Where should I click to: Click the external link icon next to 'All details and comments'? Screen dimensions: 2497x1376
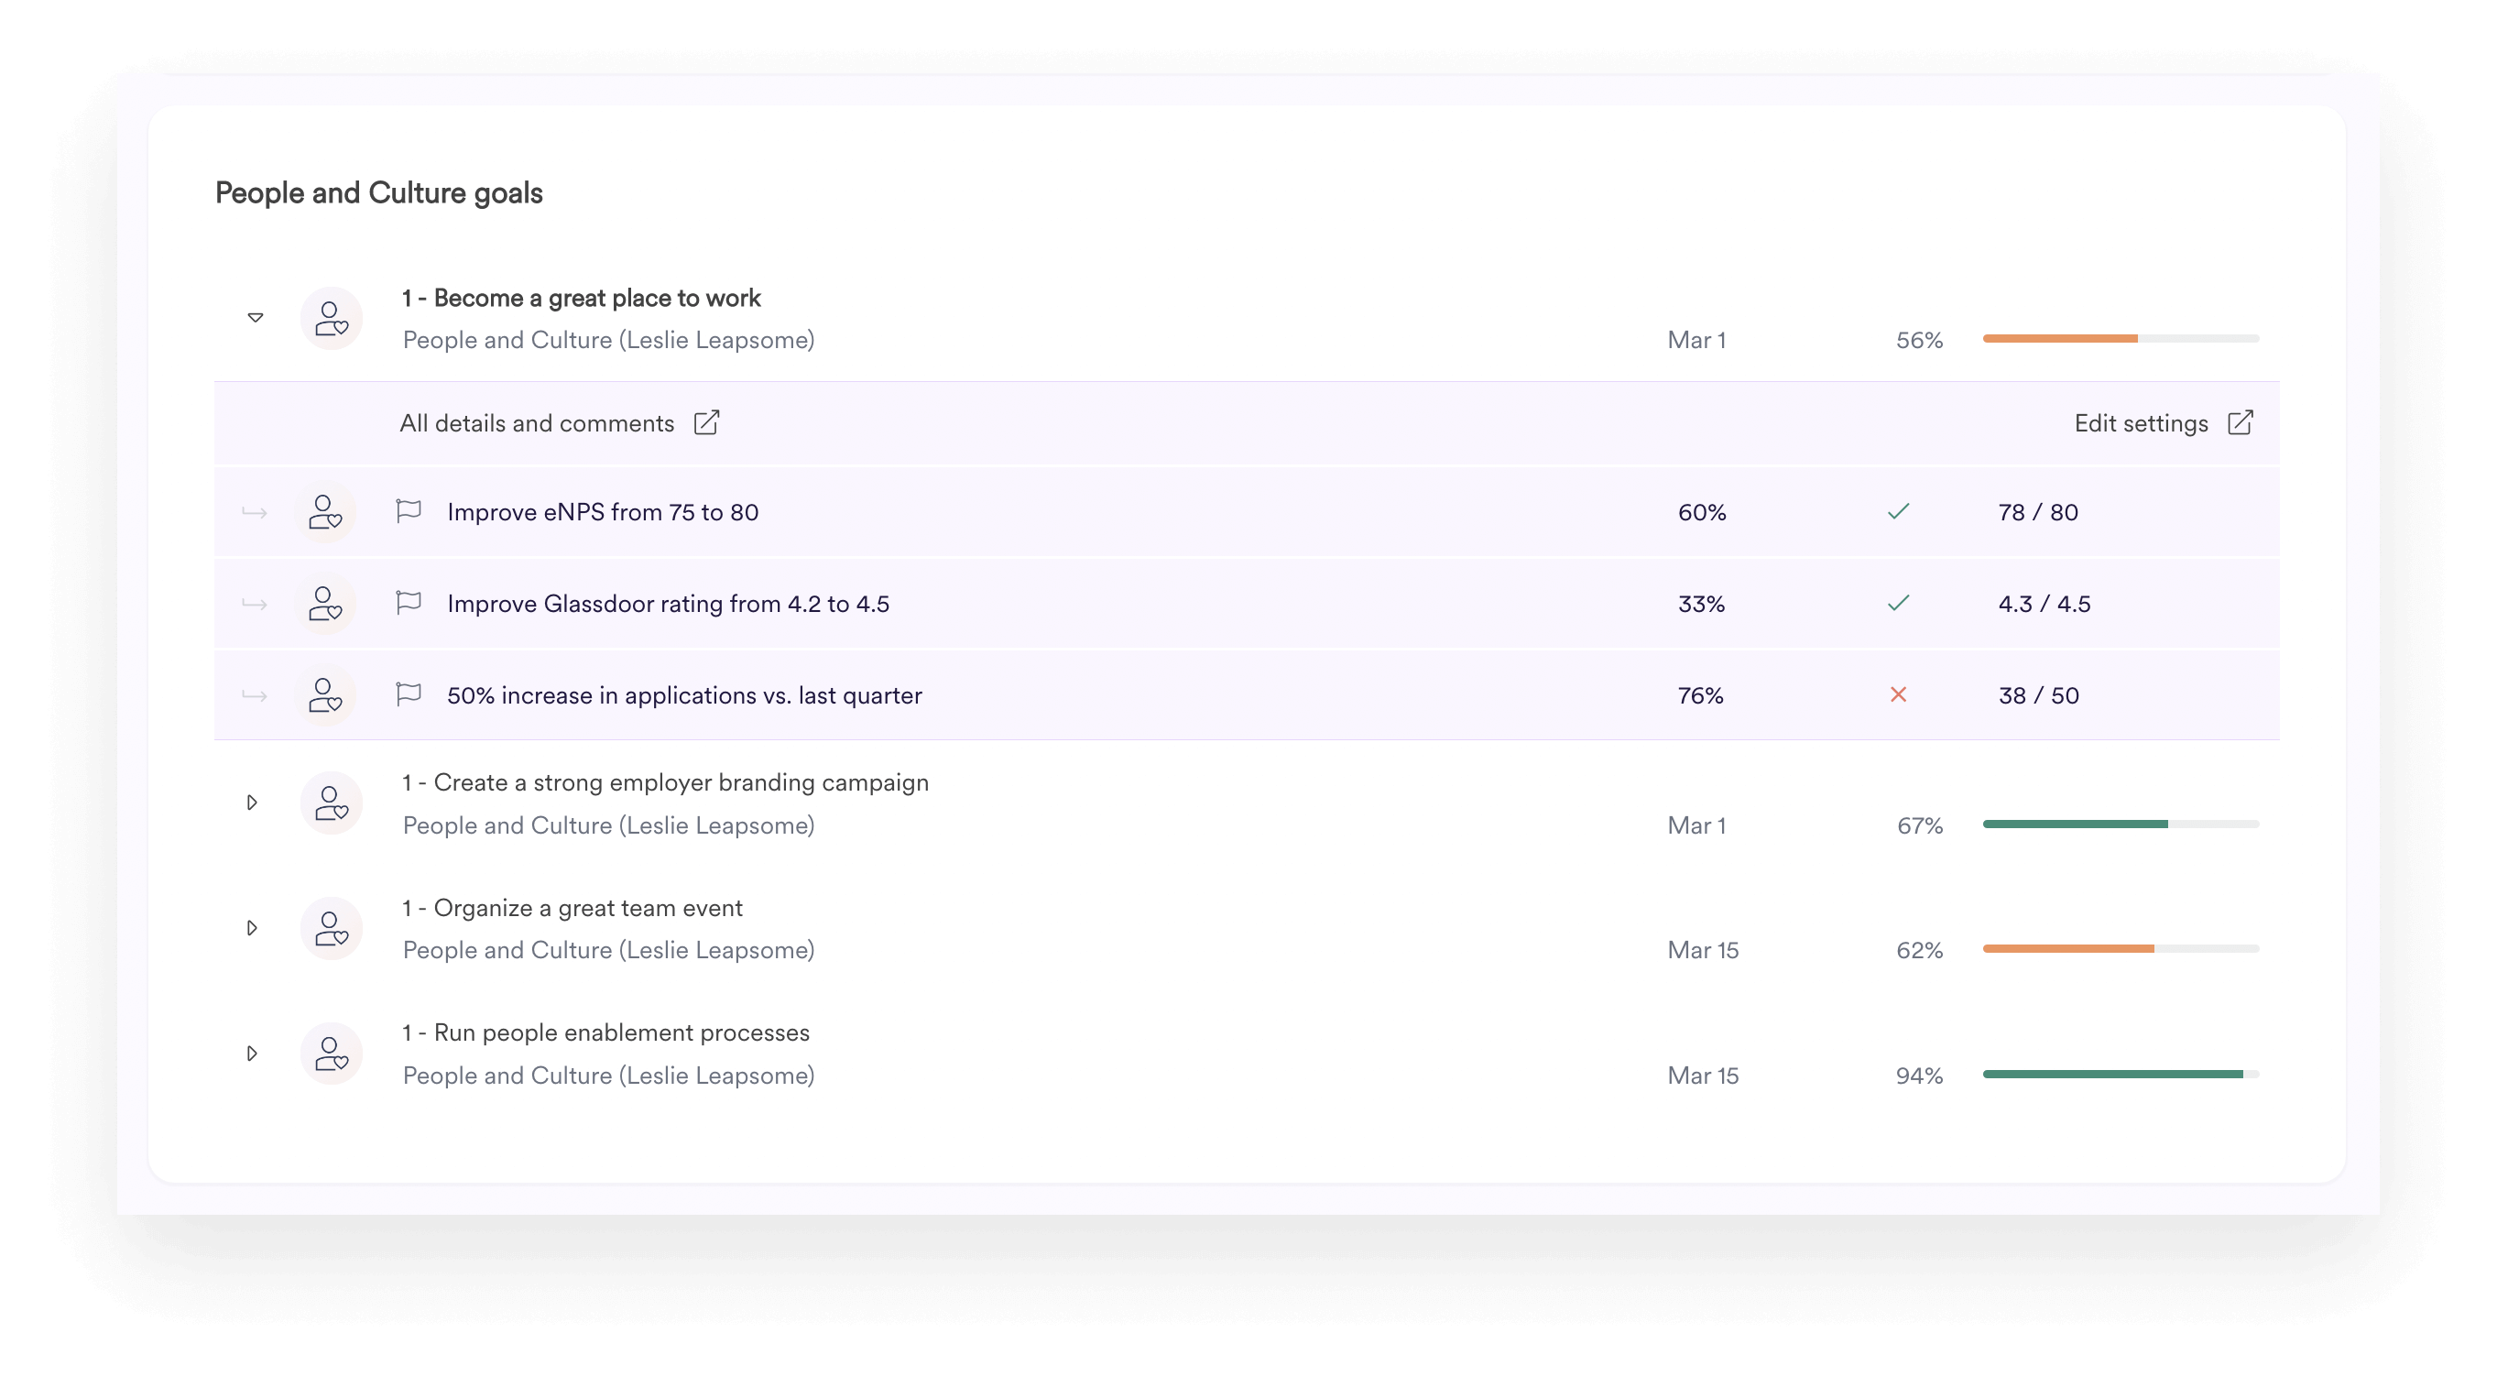[x=706, y=423]
